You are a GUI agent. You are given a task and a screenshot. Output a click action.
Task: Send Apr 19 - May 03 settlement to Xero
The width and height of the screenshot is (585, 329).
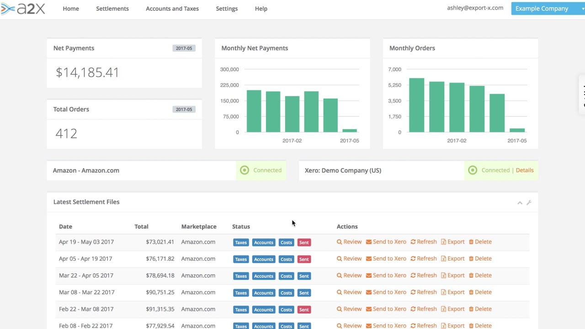tap(386, 242)
